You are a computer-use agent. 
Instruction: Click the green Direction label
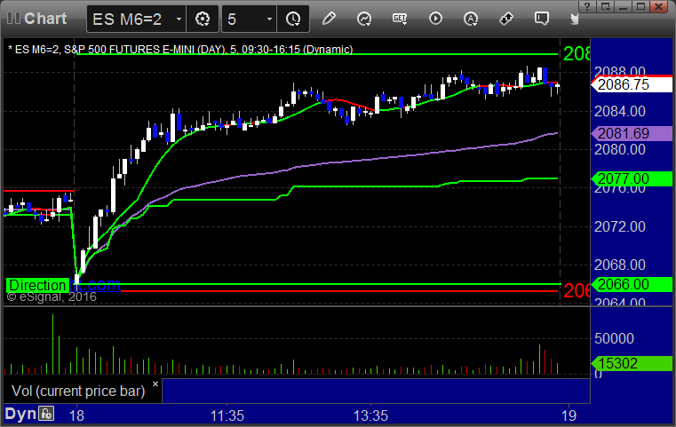pos(37,285)
